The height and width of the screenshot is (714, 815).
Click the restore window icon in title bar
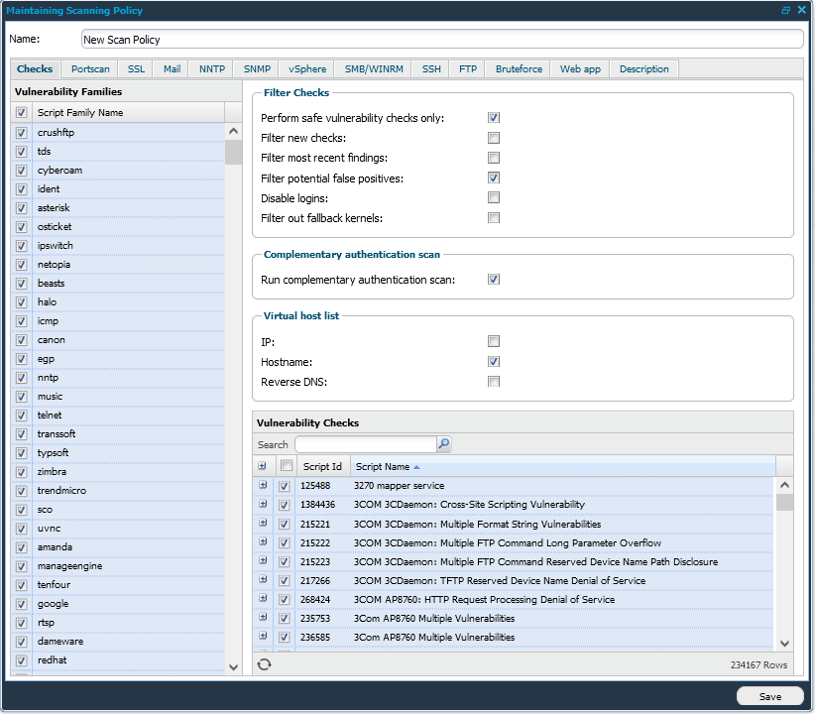coord(786,10)
